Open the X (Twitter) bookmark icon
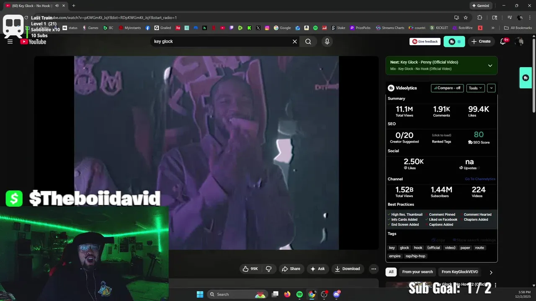536x301 pixels. point(258,28)
